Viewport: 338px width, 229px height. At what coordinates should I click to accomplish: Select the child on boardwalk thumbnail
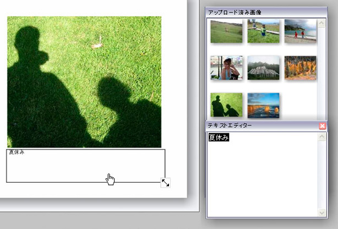[264, 31]
